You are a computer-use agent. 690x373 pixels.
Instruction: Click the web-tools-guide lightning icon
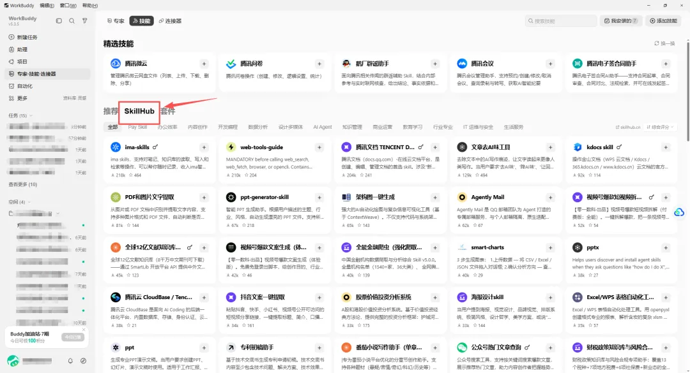[x=231, y=147]
